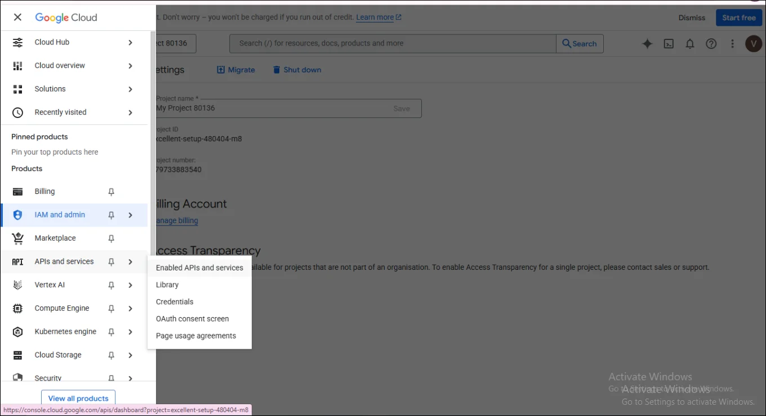Viewport: 766px width, 416px height.
Task: Click Shut down project button
Action: click(297, 70)
